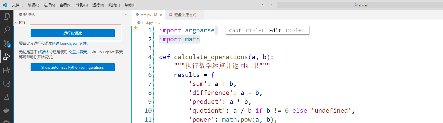Open Remote Explorer icon in activity bar
Image resolution: width=443 pixels, height=123 pixels.
[x=6, y=83]
